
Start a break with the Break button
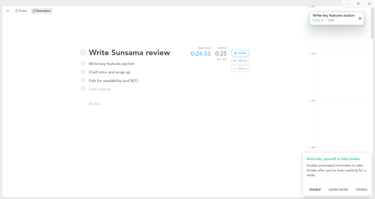(240, 61)
